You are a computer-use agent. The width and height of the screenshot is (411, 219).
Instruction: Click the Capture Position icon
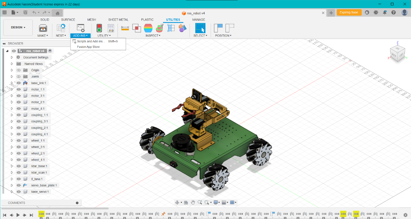(218, 28)
